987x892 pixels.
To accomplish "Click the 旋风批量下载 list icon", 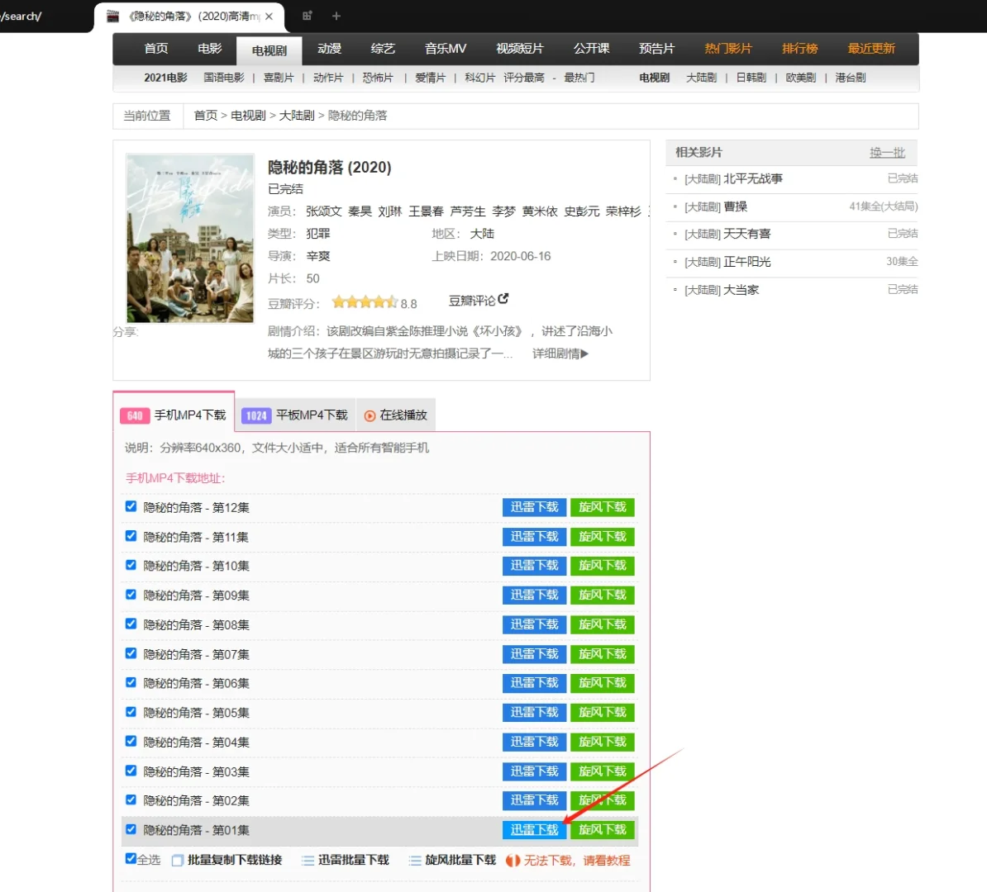I will [x=415, y=861].
